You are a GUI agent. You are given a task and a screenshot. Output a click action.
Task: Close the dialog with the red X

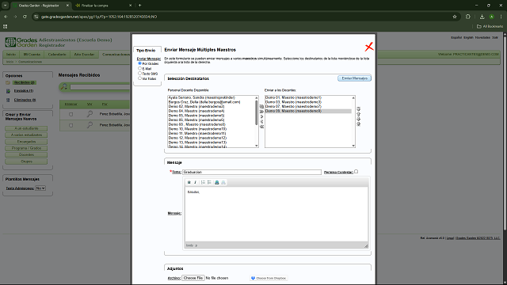click(369, 47)
